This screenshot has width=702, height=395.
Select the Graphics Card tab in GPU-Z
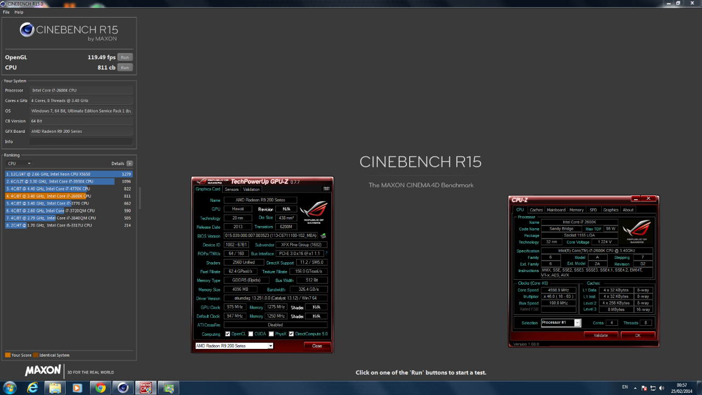[x=208, y=189]
